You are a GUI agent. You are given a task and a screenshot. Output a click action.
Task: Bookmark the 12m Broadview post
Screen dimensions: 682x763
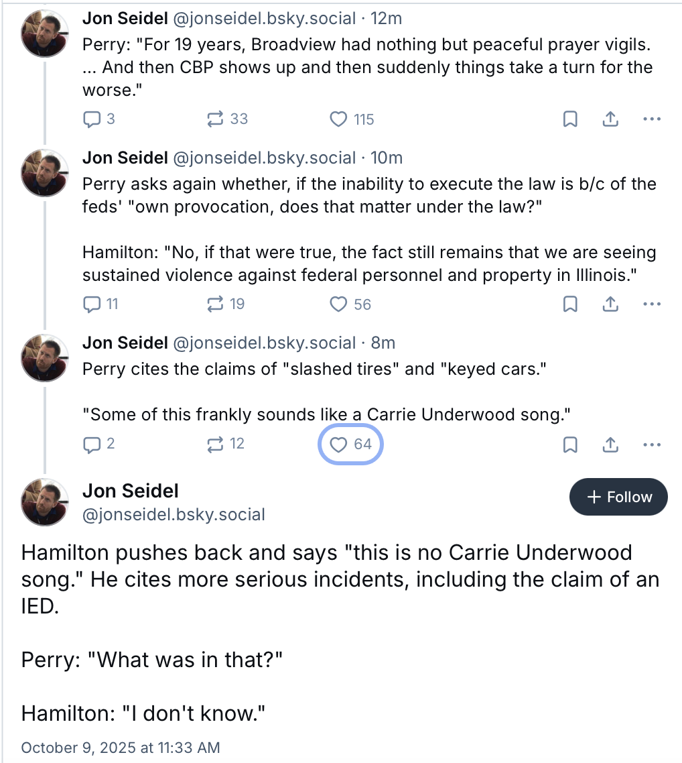(x=569, y=119)
